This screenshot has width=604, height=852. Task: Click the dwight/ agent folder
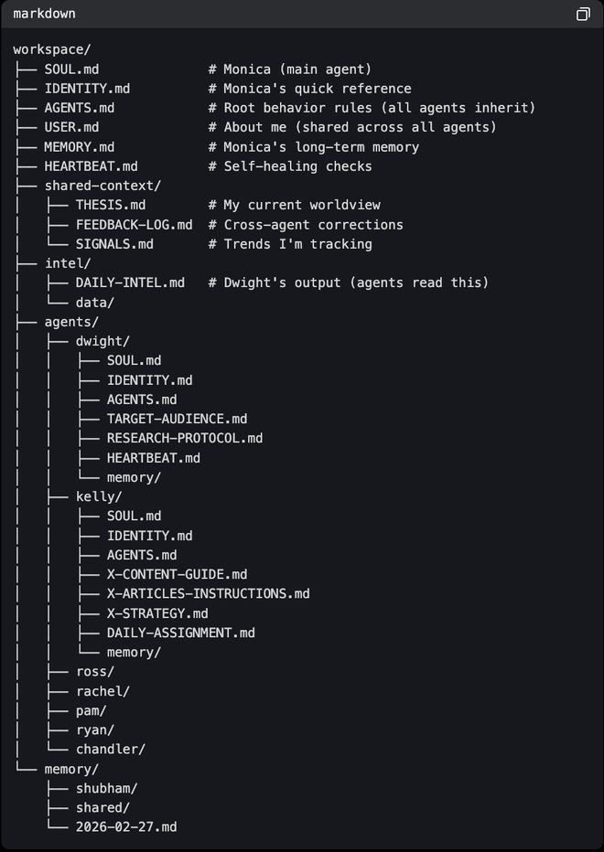coord(102,341)
